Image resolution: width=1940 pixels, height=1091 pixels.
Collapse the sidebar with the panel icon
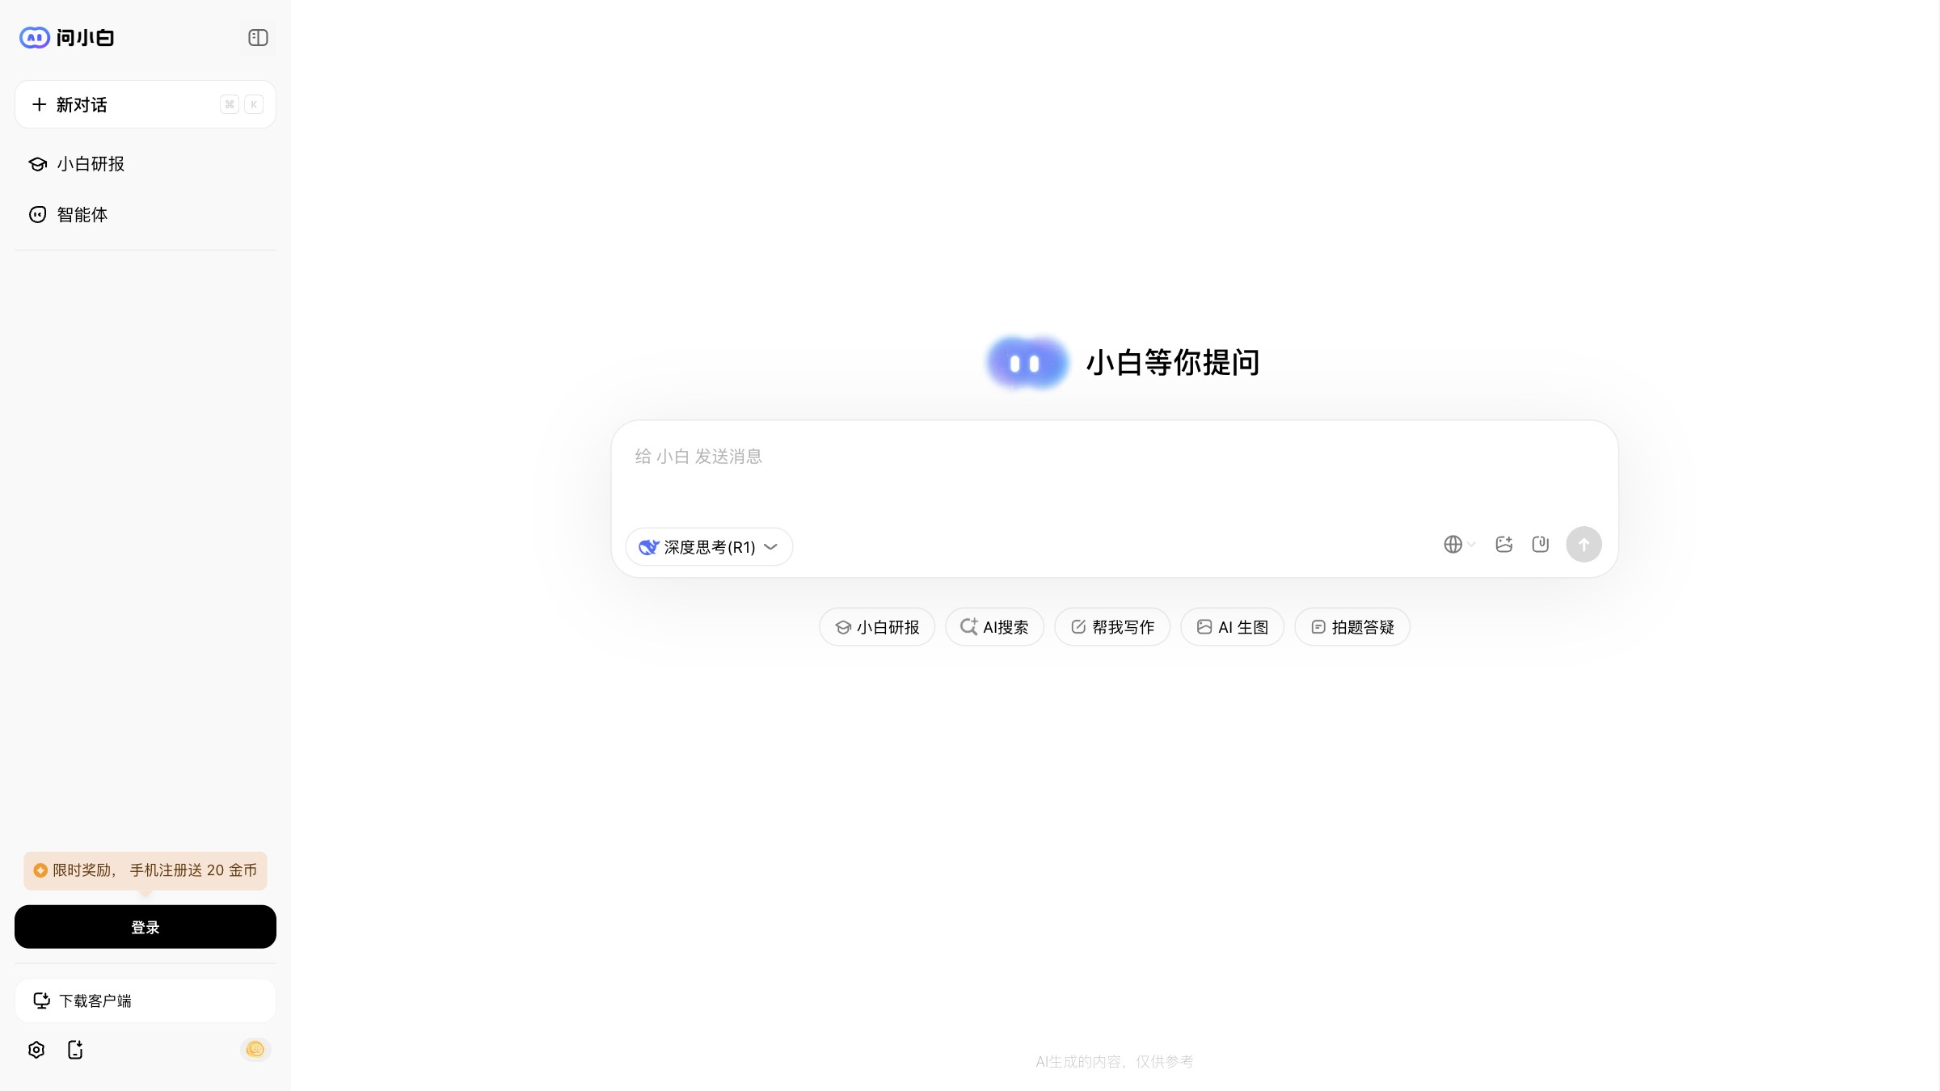(257, 37)
